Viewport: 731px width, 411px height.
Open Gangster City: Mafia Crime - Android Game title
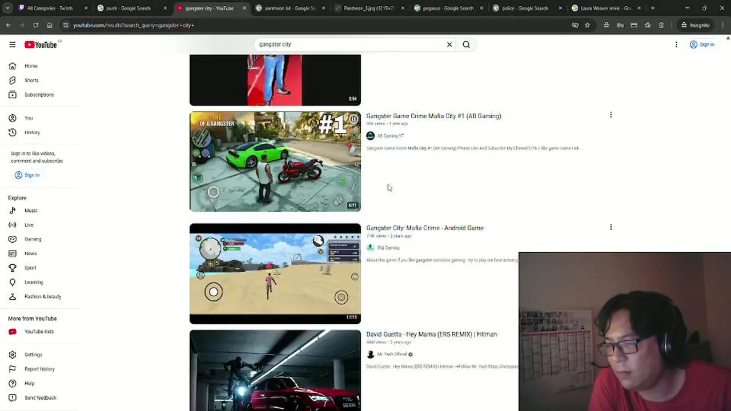425,228
